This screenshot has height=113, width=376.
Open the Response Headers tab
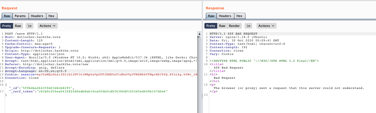[x=225, y=16]
